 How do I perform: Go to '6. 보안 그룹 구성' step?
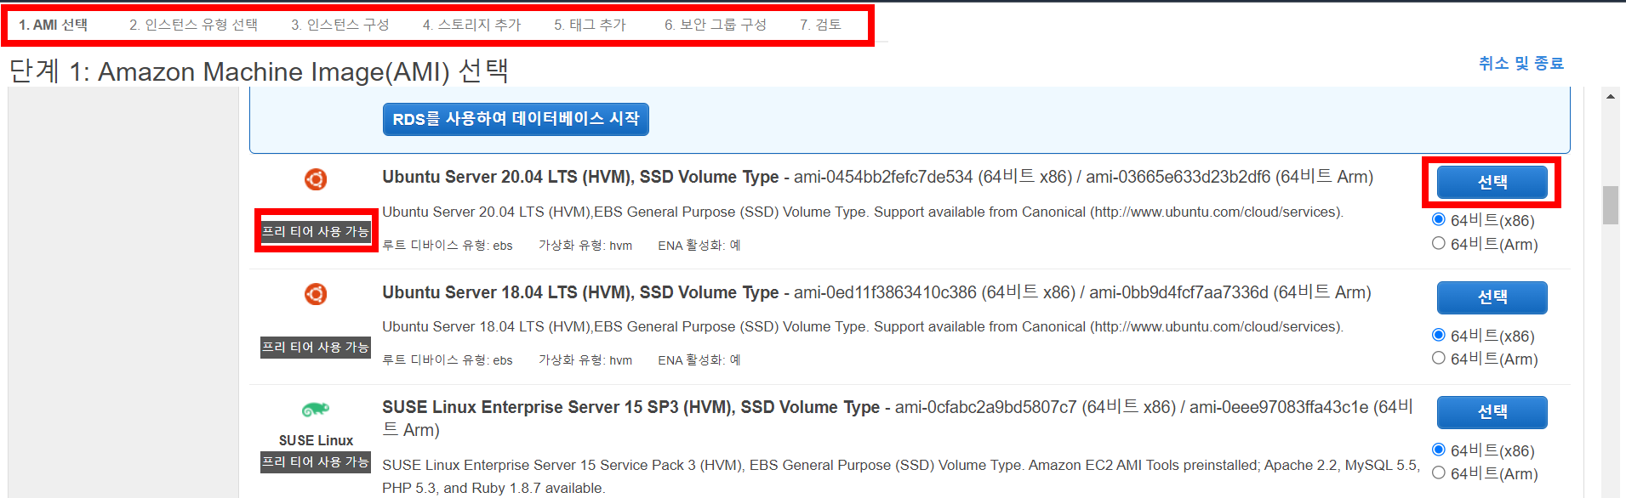tap(715, 25)
